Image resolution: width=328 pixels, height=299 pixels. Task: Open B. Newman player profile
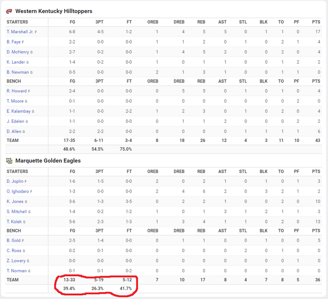(18, 72)
